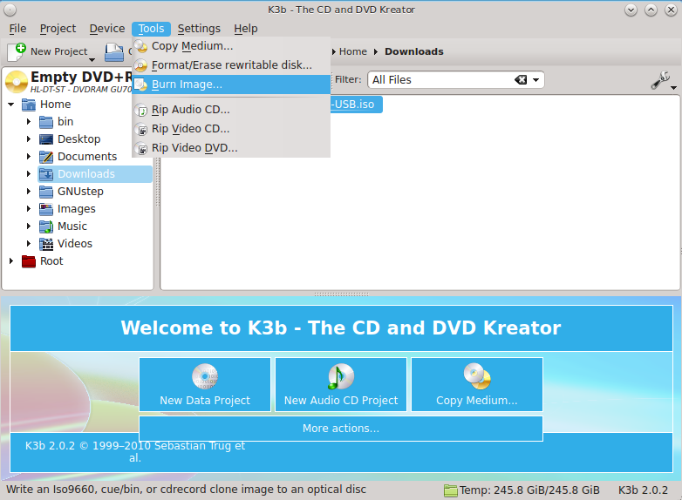Open the Device menu

107,29
